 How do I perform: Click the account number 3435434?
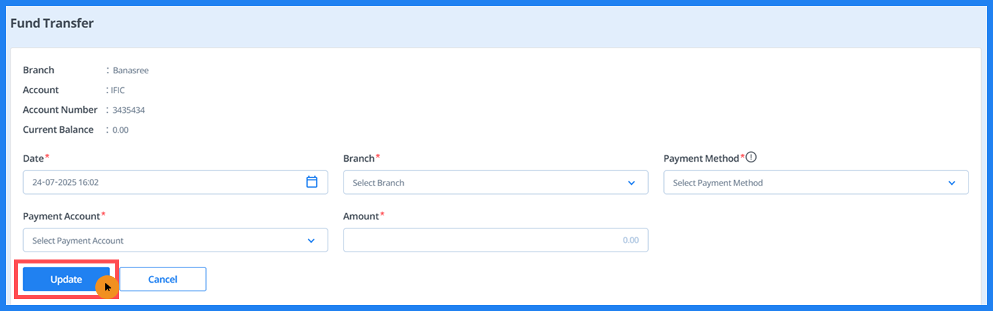pos(128,110)
